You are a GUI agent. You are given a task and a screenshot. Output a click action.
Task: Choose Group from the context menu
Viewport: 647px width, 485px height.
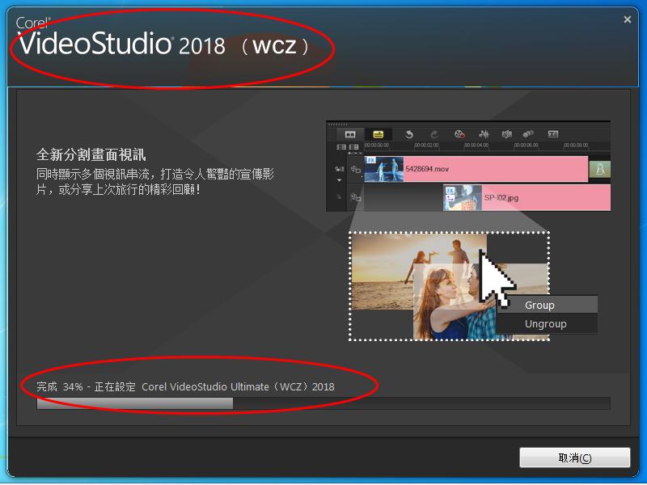tap(539, 305)
